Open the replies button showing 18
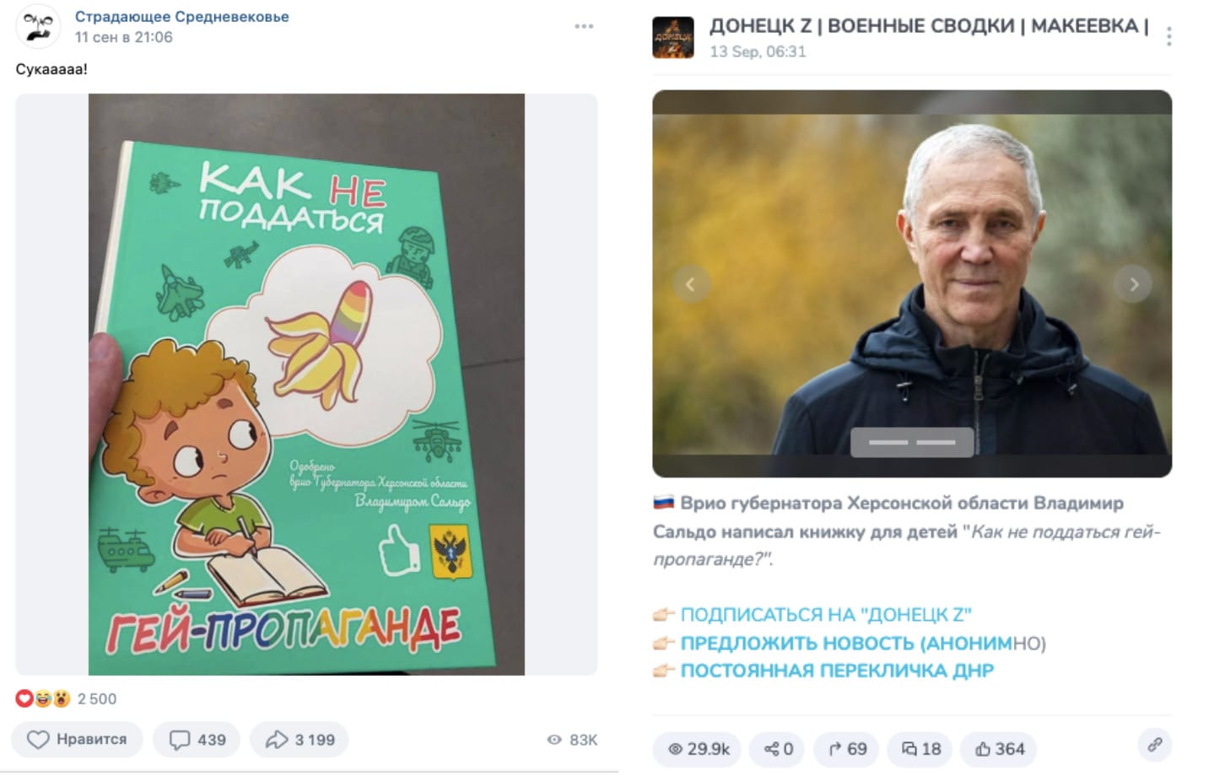 [x=920, y=749]
